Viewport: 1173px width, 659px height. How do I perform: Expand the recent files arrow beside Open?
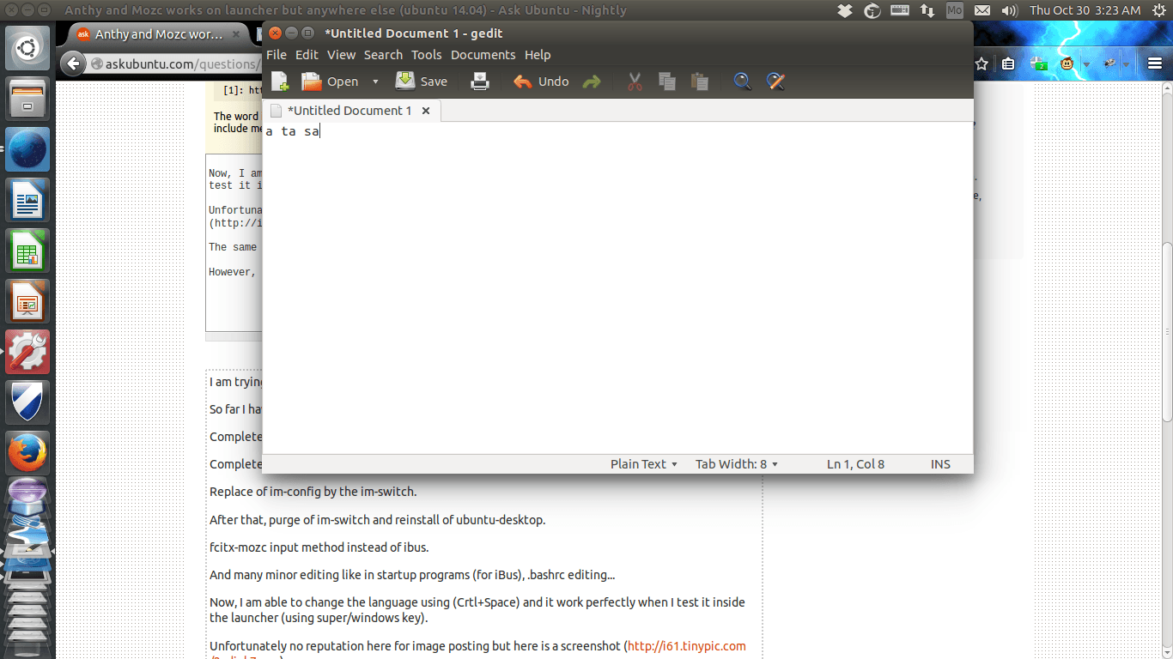click(x=375, y=82)
